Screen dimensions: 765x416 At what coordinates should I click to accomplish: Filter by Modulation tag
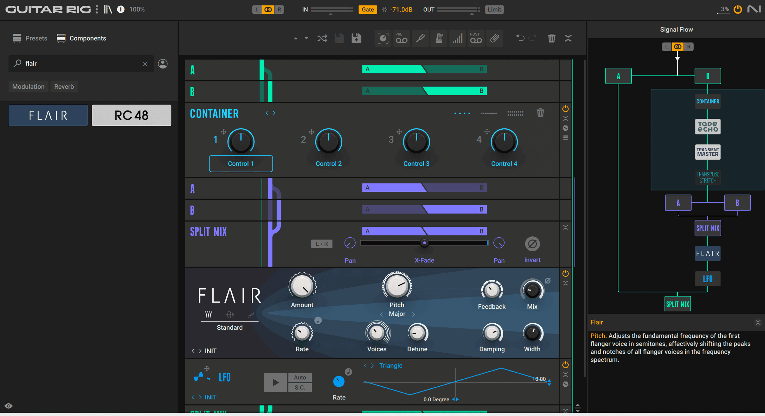[x=28, y=87]
